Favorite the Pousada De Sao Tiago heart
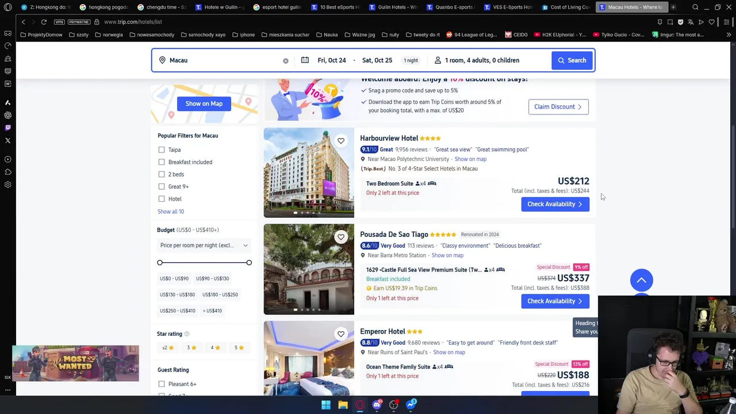 [x=341, y=237]
